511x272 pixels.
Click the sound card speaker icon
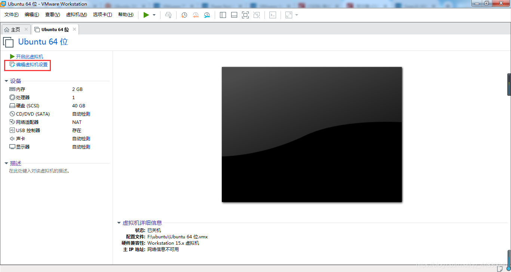point(12,139)
